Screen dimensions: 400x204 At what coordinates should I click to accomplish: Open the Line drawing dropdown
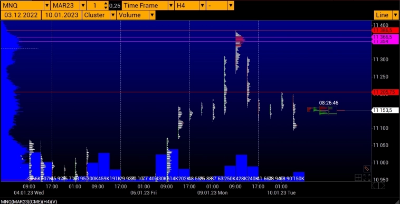click(x=395, y=15)
